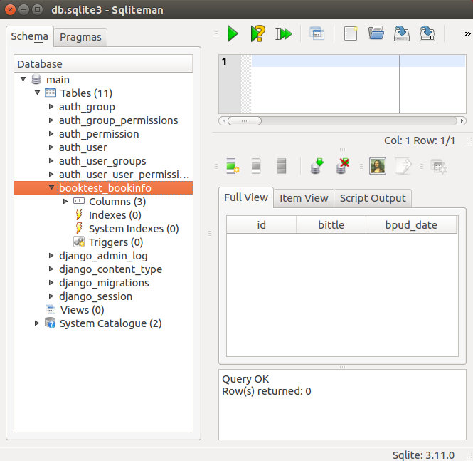Sort by bpud_date column header
Viewport: 473px width, 461px height.
(411, 224)
